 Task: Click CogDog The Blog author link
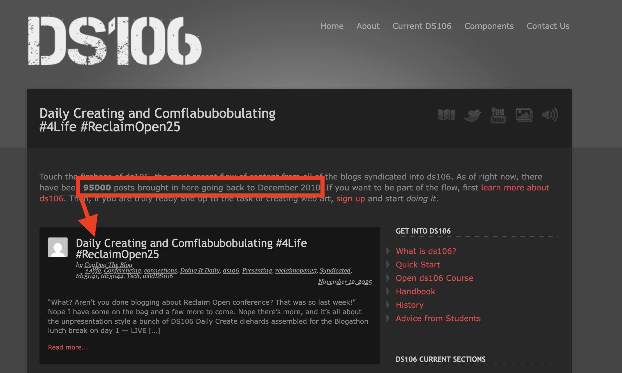108,265
